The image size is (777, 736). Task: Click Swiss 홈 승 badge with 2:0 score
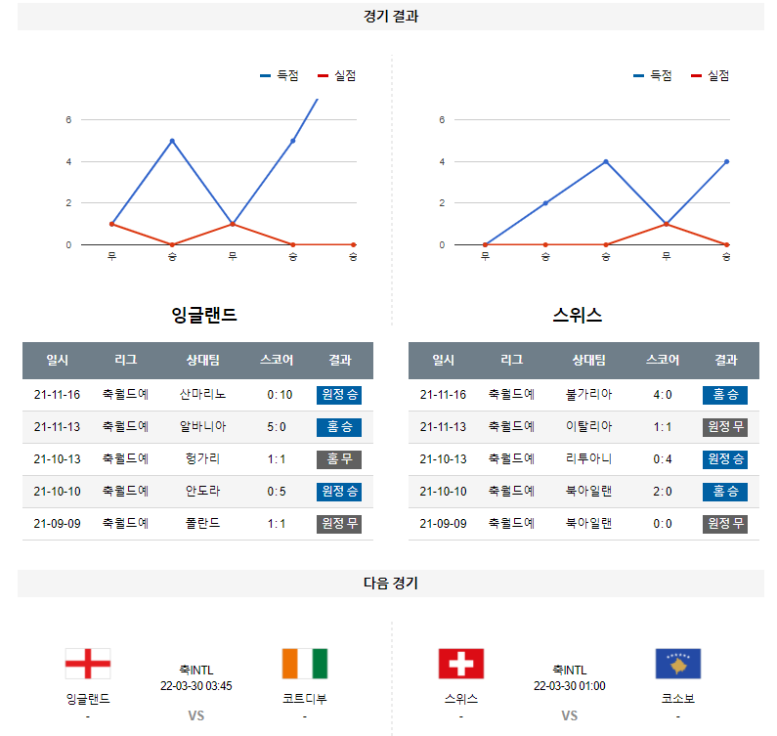click(x=725, y=492)
